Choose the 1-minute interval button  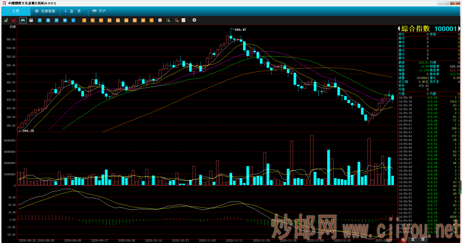click(x=84, y=20)
